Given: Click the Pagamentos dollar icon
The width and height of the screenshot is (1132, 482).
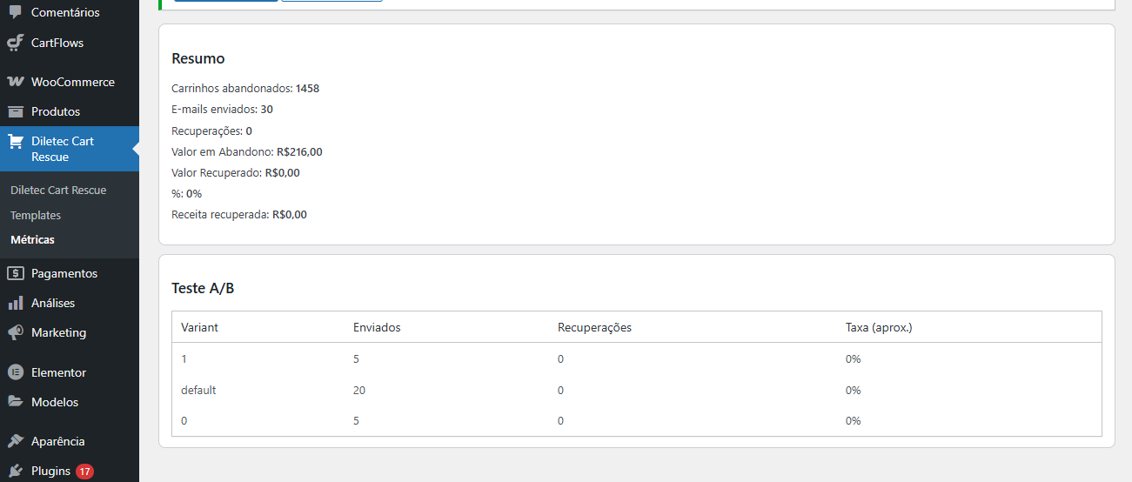Looking at the screenshot, I should click(x=16, y=273).
